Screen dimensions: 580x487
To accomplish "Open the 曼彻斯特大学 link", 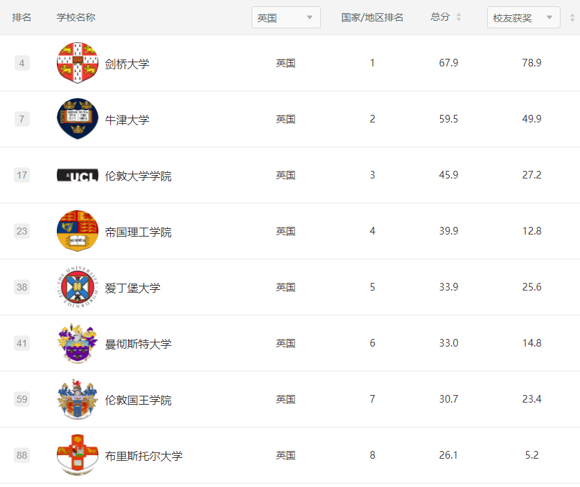I will 139,344.
